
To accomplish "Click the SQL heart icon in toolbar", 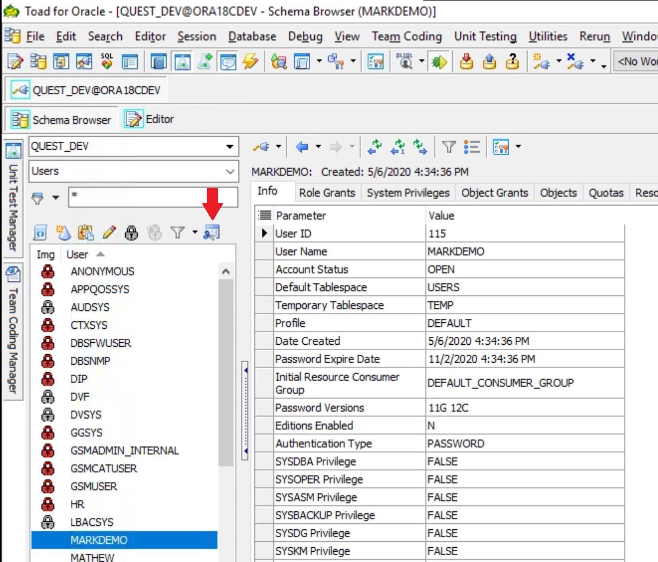I will click(107, 62).
